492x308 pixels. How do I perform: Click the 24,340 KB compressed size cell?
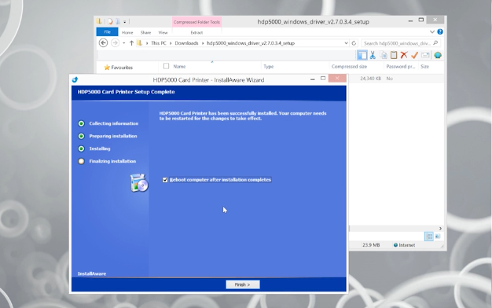[370, 79]
